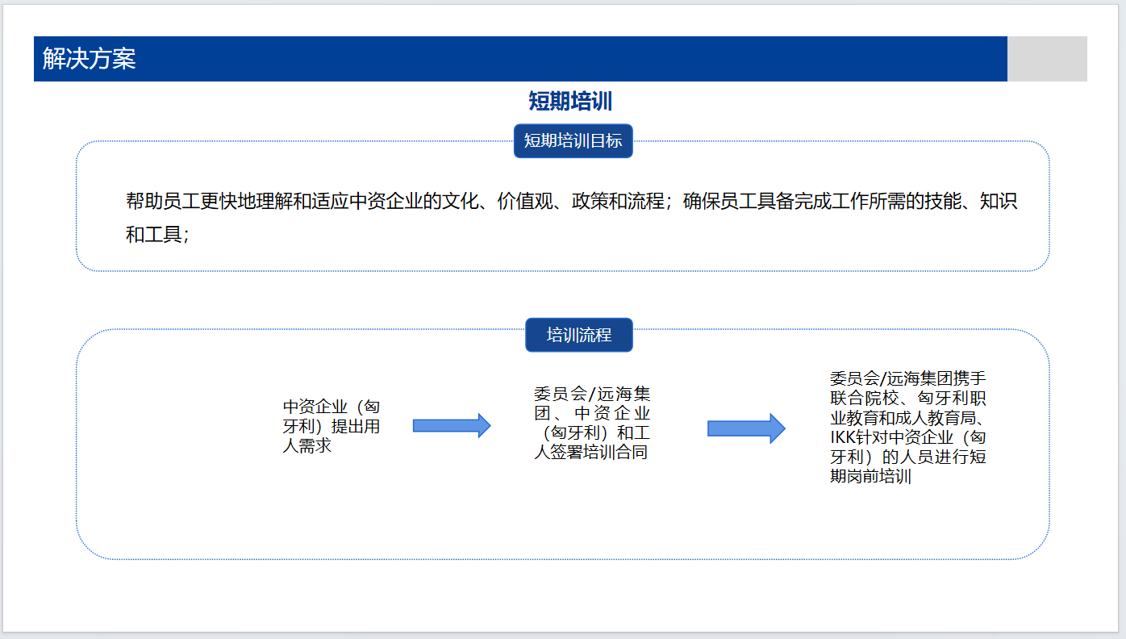1126x639 pixels.
Task: Select the 委员会/远海集团携手 line in step three
Action: (x=907, y=378)
